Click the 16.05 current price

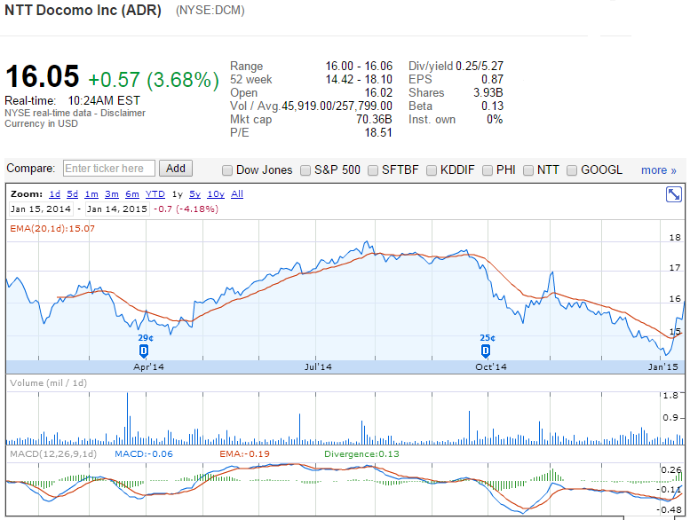point(43,76)
